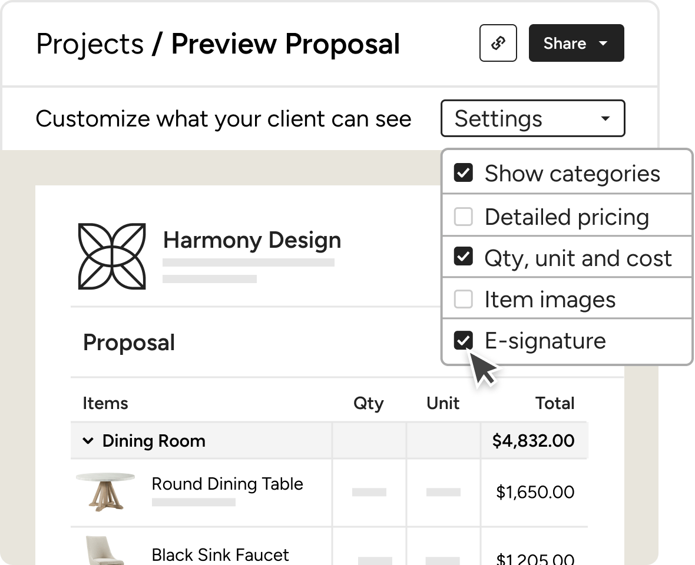Click the Harmony Design logo icon

pyautogui.click(x=112, y=256)
